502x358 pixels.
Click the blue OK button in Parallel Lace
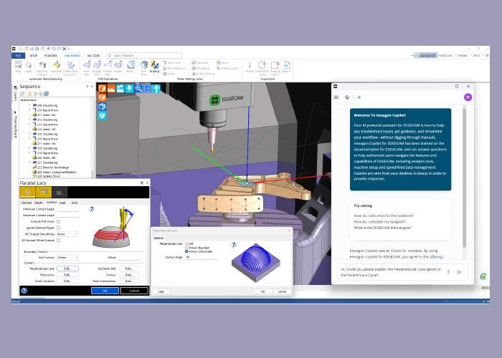pos(105,291)
